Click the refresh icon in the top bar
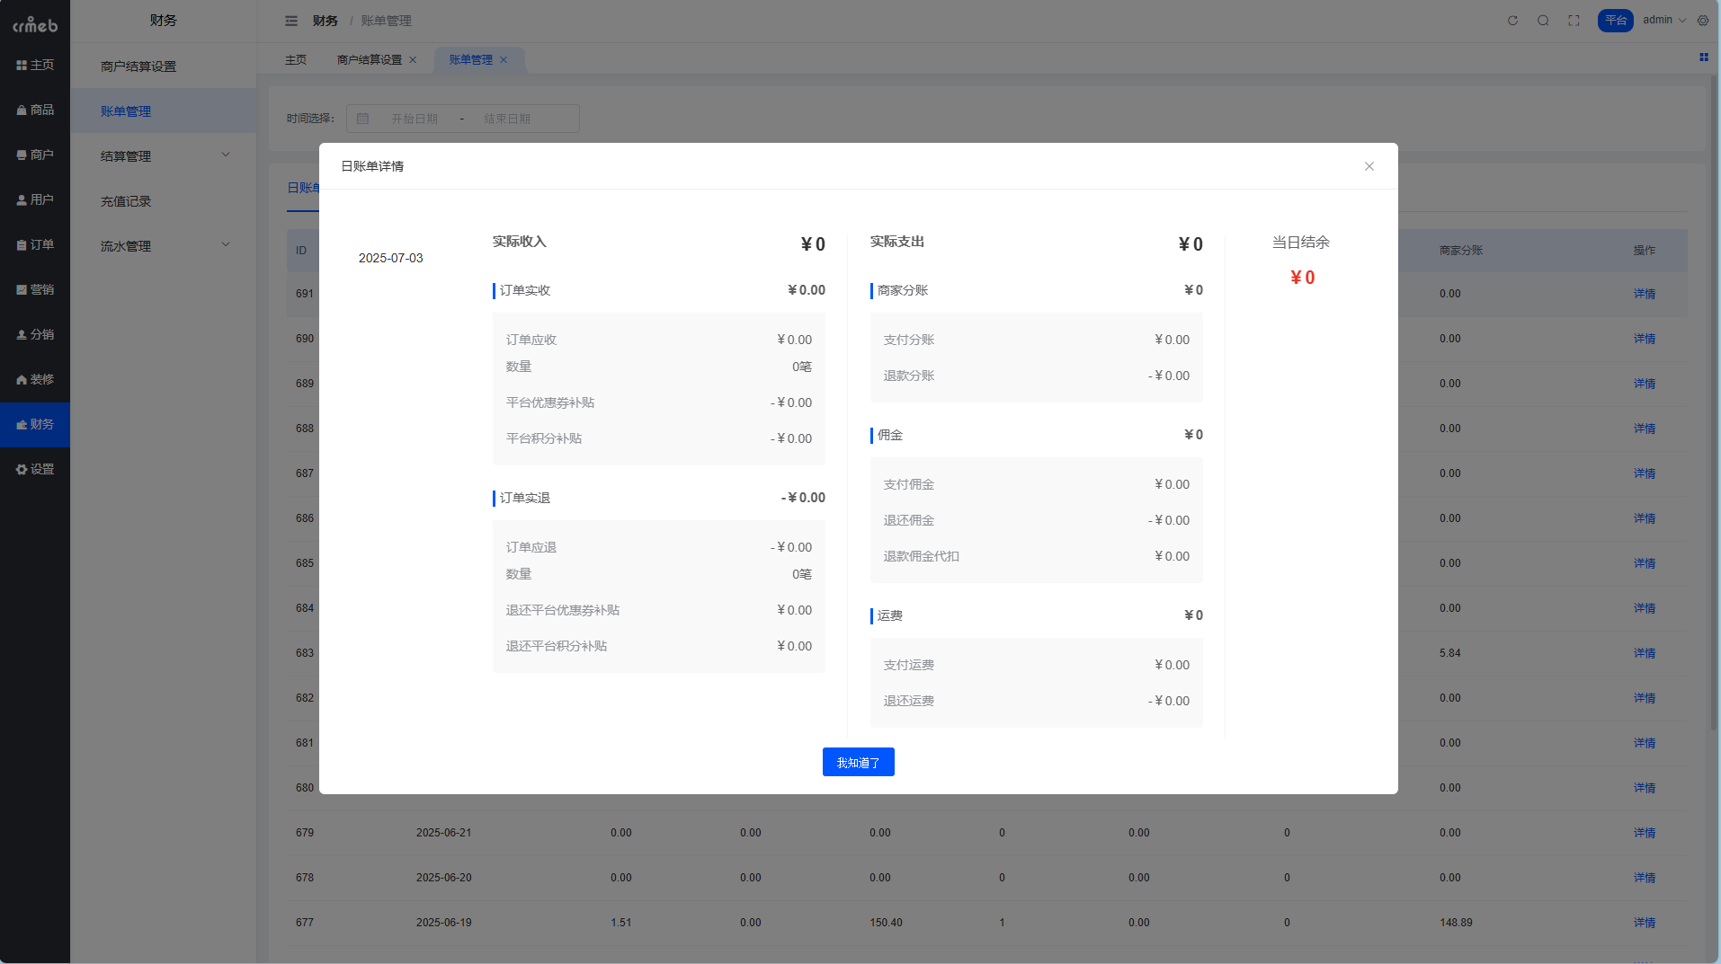This screenshot has height=964, width=1721. click(1512, 21)
